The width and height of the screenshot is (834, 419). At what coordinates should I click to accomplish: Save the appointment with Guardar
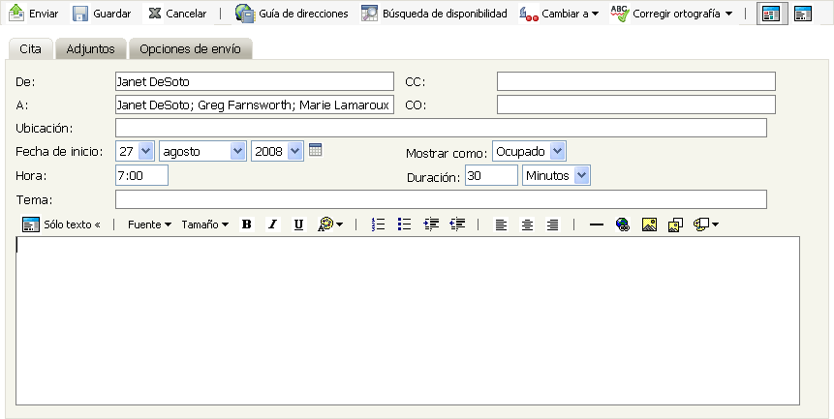pos(102,14)
